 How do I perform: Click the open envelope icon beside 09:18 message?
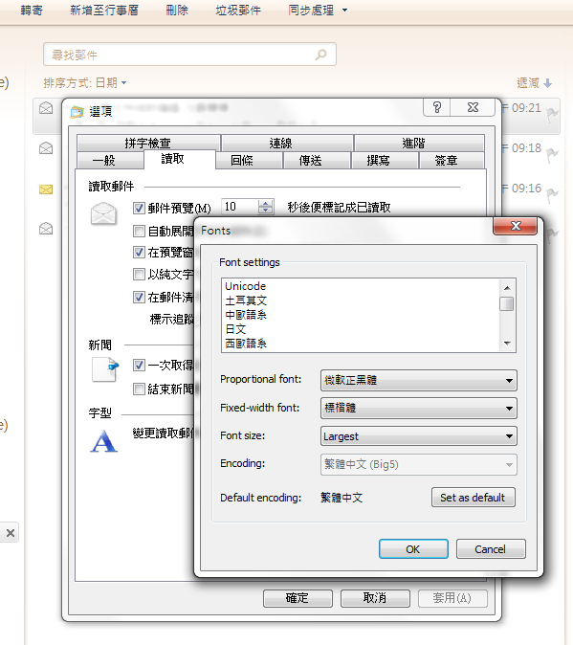(46, 147)
